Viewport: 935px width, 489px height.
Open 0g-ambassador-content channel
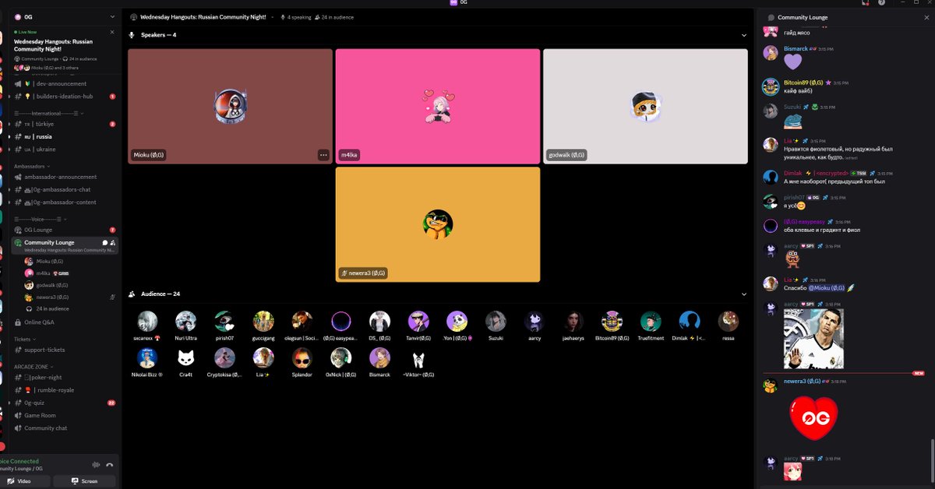pos(65,202)
